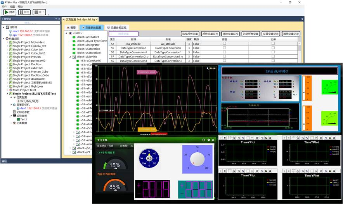Screen dimensions: 343x204
Task: Click the 搜索变量 search input field
Action: coord(123,34)
